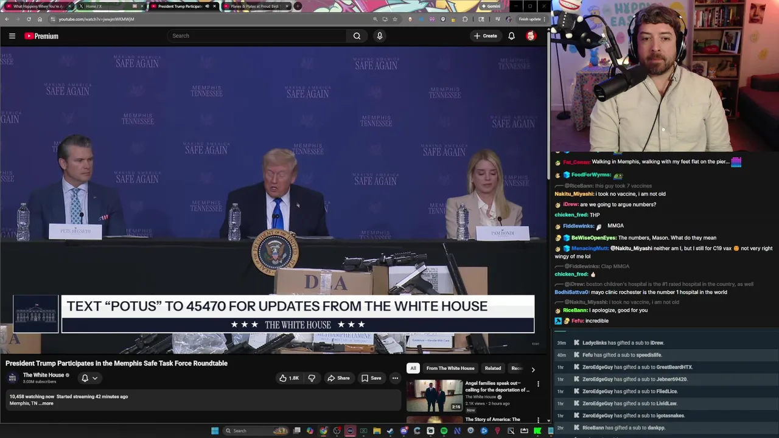Open The White House channel avatar
The image size is (779, 438).
click(12, 378)
